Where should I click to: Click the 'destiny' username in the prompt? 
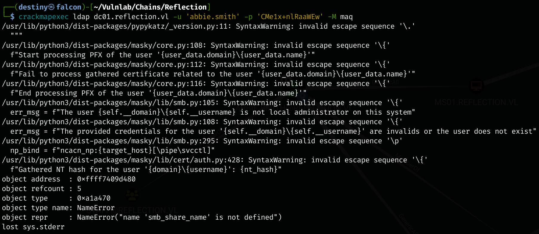[x=33, y=7]
